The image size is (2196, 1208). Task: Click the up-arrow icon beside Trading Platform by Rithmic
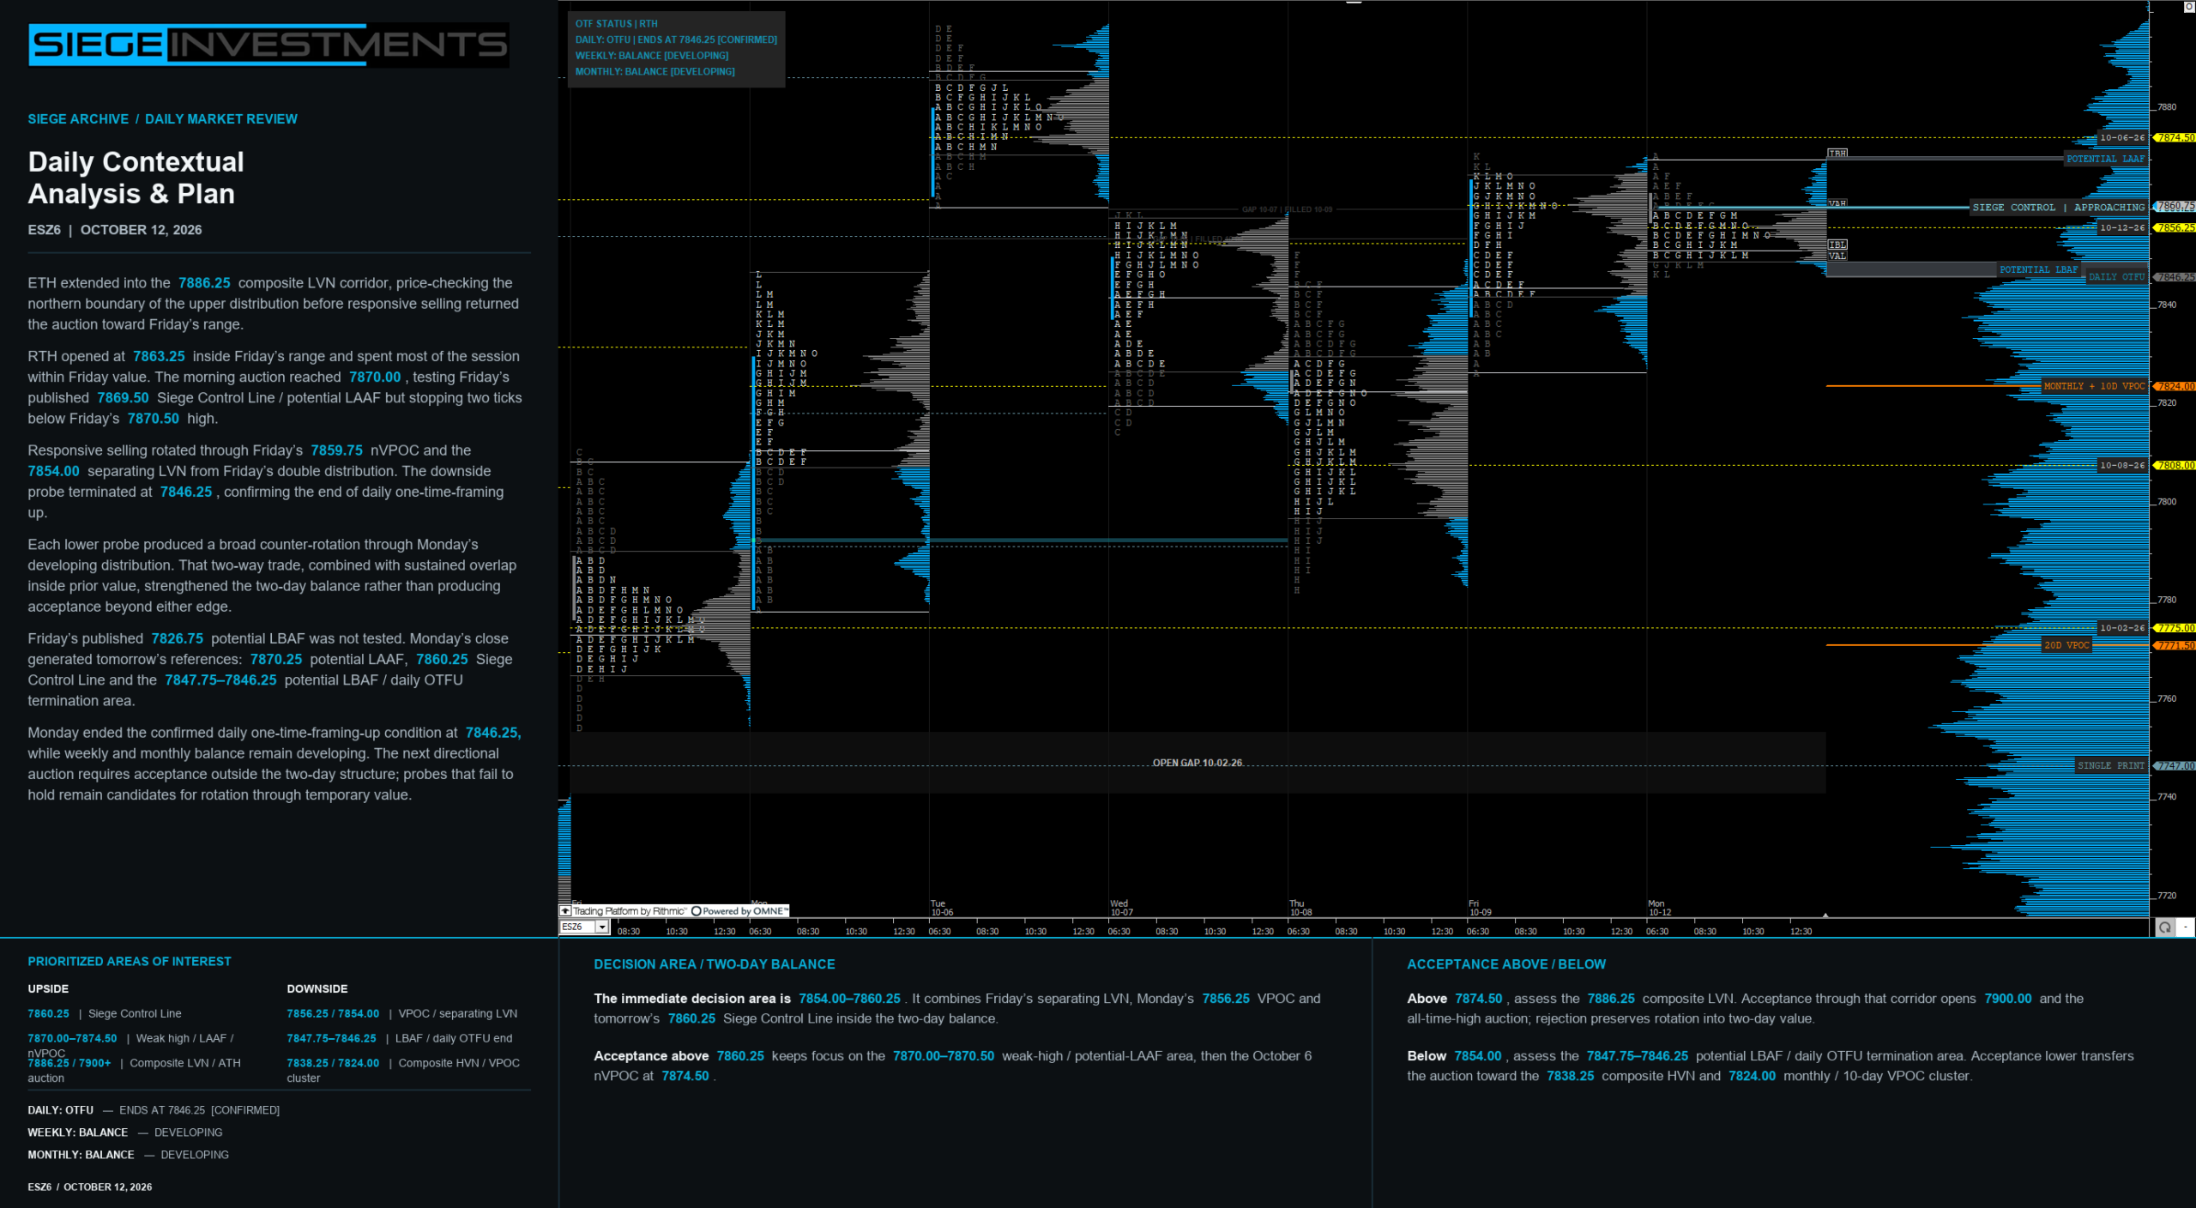(x=564, y=911)
